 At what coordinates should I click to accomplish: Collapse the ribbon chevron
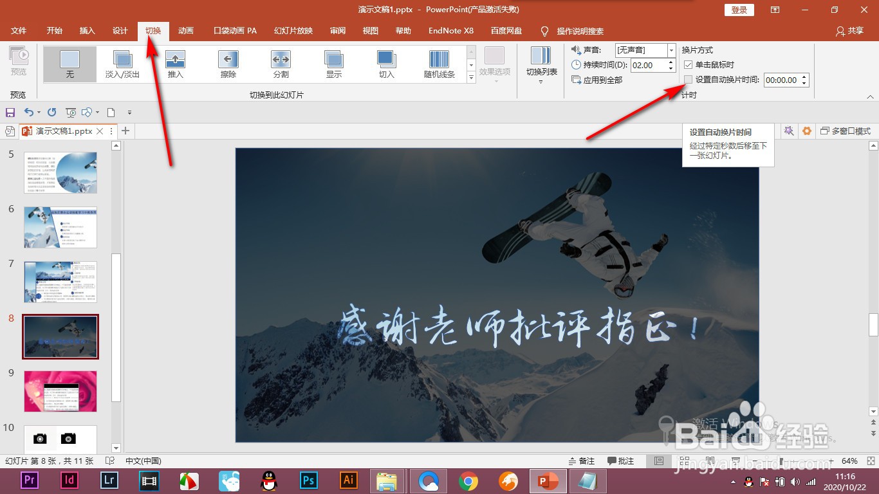pos(870,97)
